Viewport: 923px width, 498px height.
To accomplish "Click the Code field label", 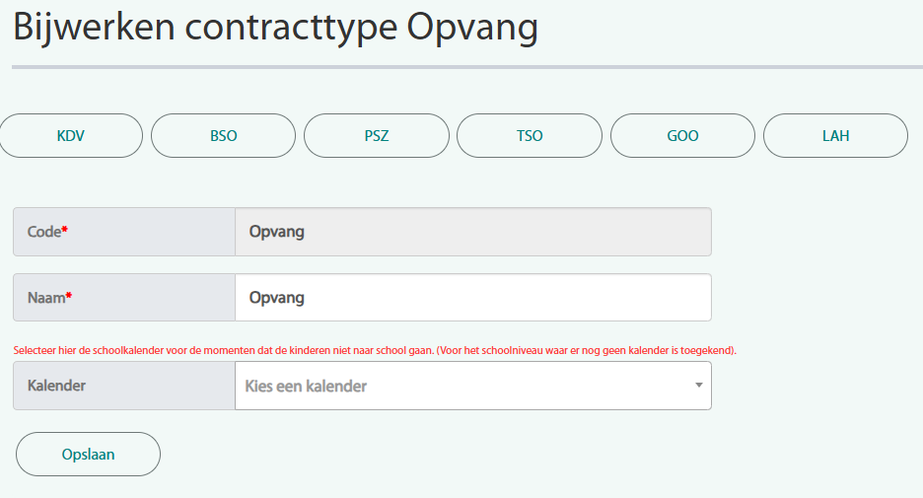I will [x=43, y=232].
